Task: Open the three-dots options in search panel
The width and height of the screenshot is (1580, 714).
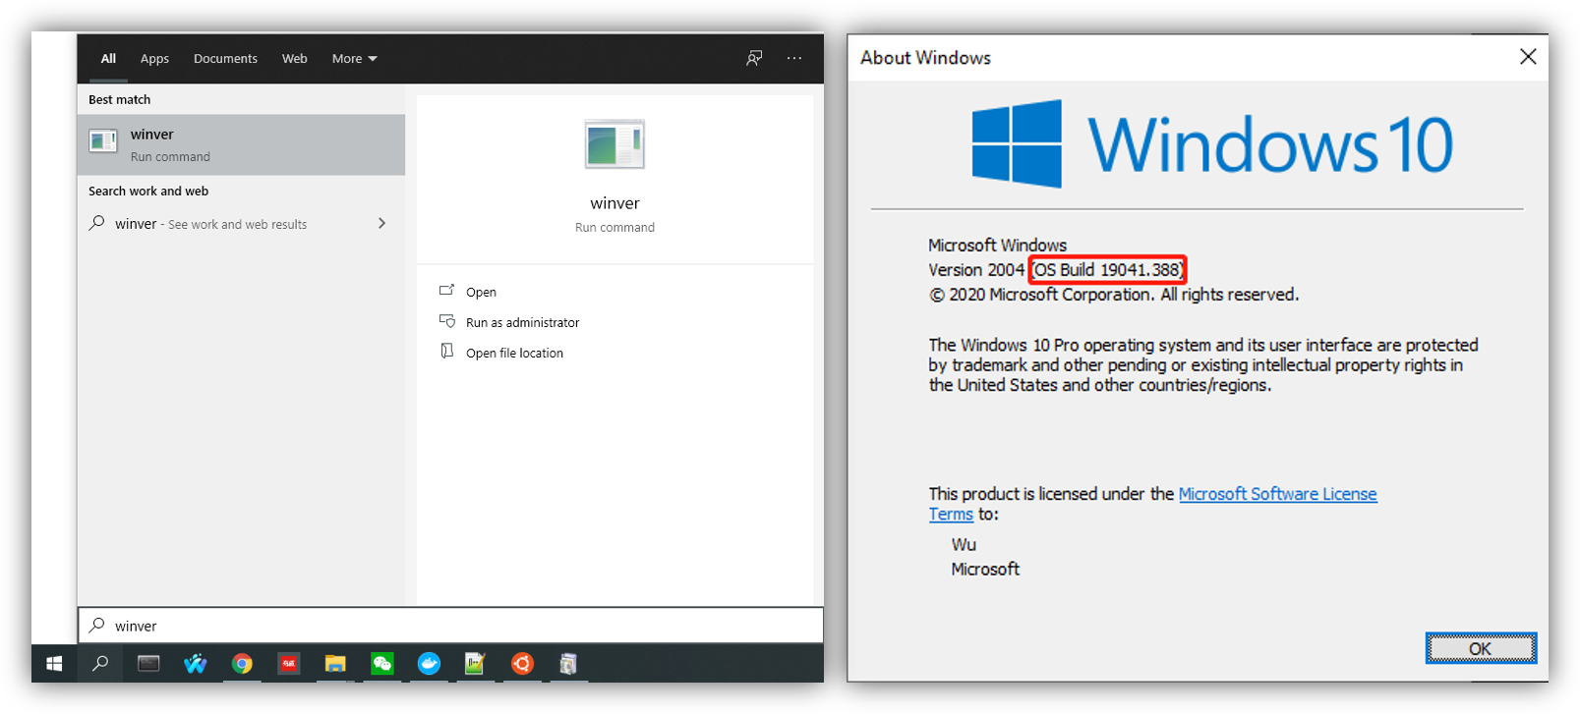Action: (794, 58)
